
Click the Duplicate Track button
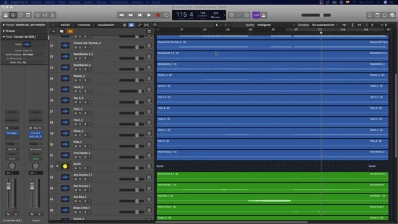(62, 31)
